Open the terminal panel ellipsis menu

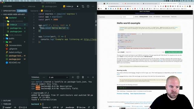pos(44,78)
